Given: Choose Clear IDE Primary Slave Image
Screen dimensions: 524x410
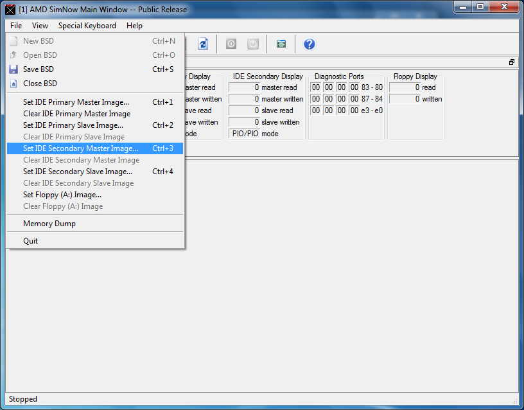Looking at the screenshot, I should [x=95, y=137].
